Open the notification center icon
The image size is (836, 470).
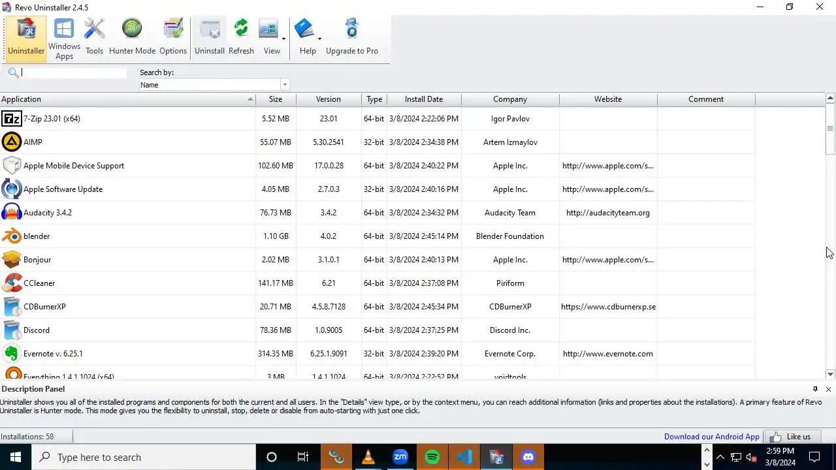click(814, 457)
